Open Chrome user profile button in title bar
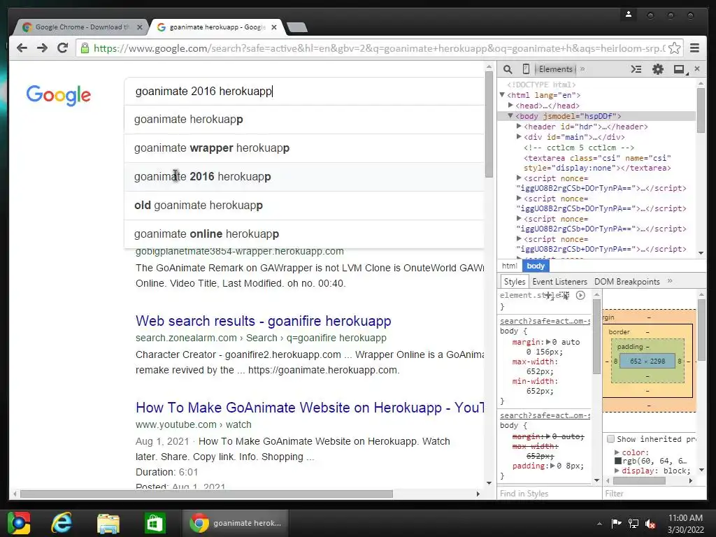The width and height of the screenshot is (716, 537). tap(629, 15)
